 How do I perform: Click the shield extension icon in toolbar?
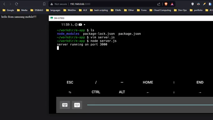(x=193, y=4)
